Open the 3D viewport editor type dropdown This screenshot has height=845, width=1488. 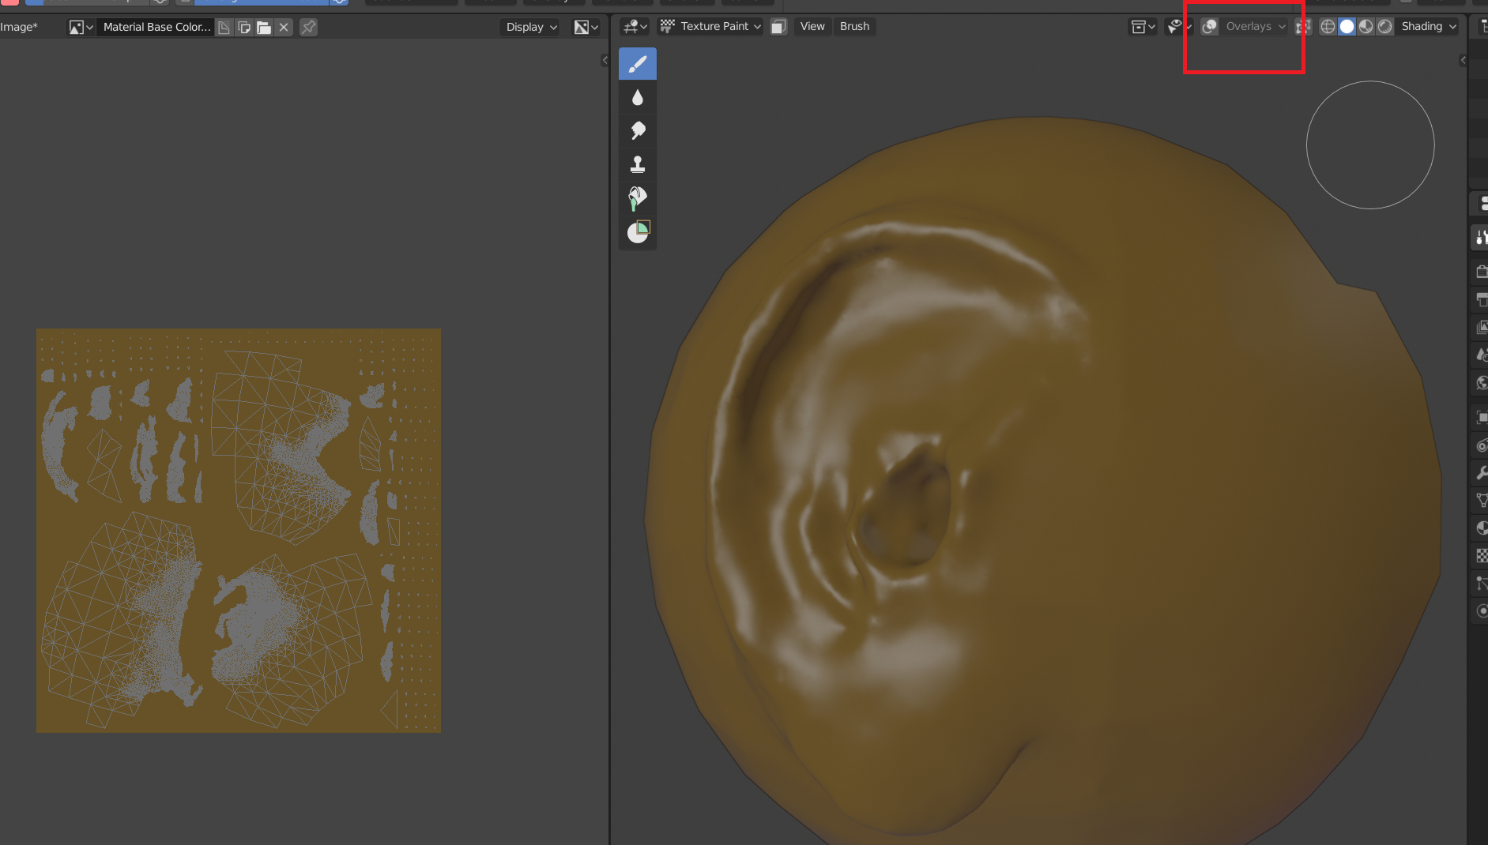[635, 26]
